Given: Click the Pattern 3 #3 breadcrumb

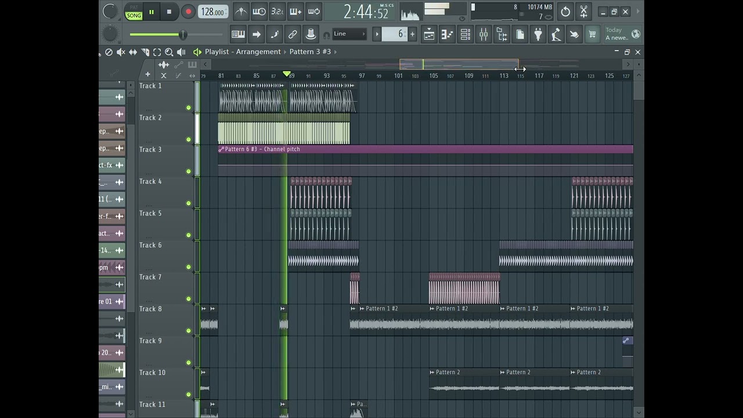Looking at the screenshot, I should coord(310,52).
